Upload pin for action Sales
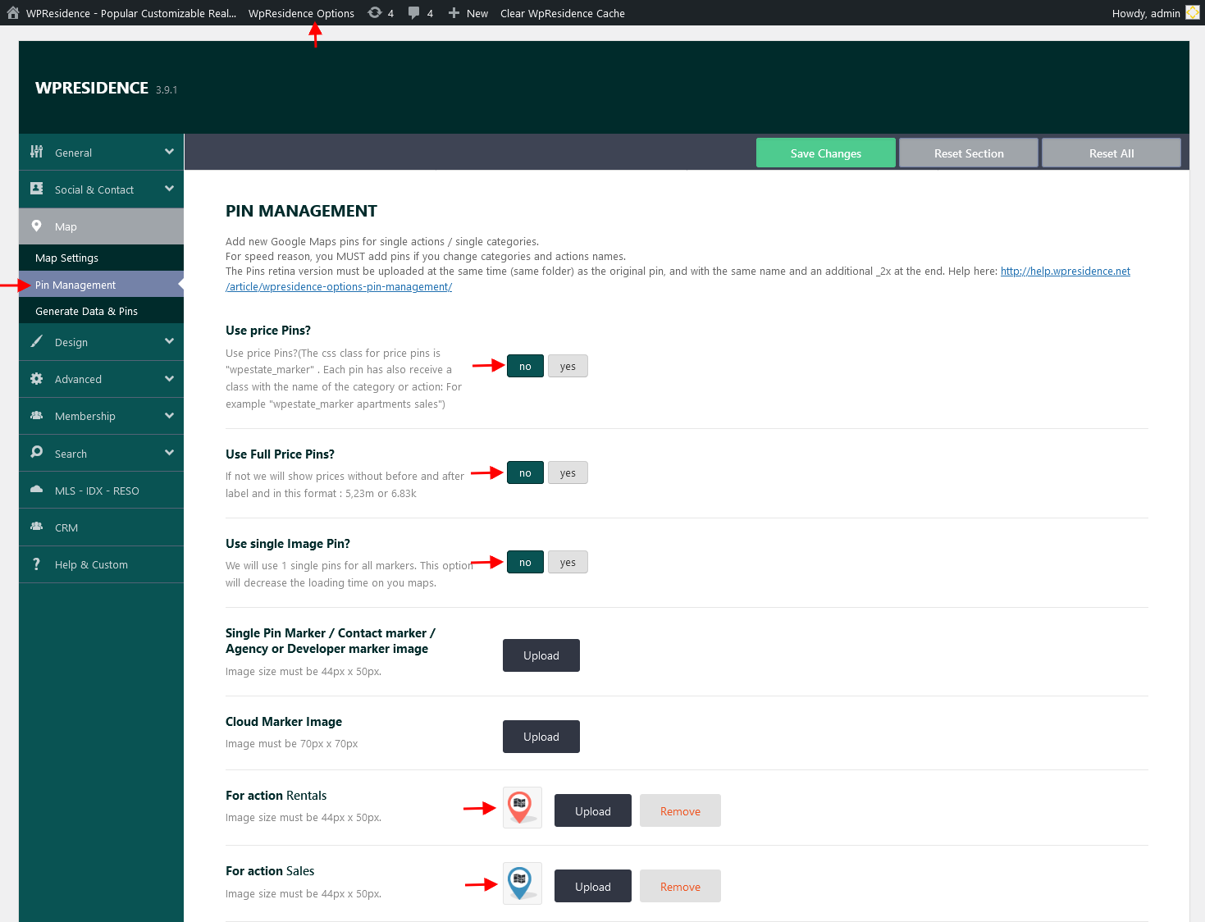 click(593, 886)
